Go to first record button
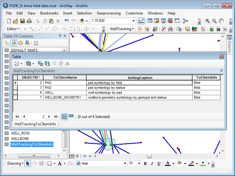 pos(17,117)
